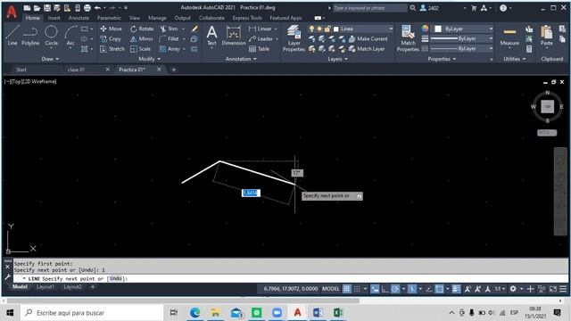Open Microsoft Edge from taskbar
Image resolution: width=571 pixels, height=321 pixels.
pos(194,313)
